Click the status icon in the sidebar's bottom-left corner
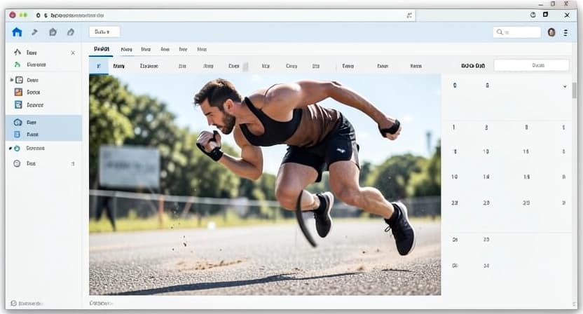This screenshot has width=583, height=314. [14, 303]
